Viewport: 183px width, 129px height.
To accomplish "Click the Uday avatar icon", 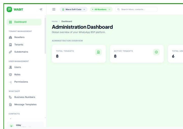I will pos(11,126).
